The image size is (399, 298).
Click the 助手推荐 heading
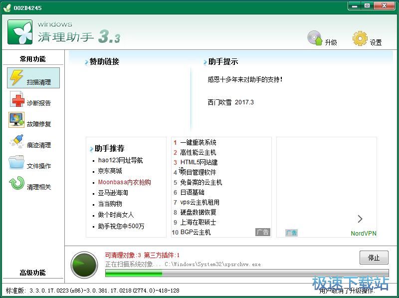click(x=109, y=148)
